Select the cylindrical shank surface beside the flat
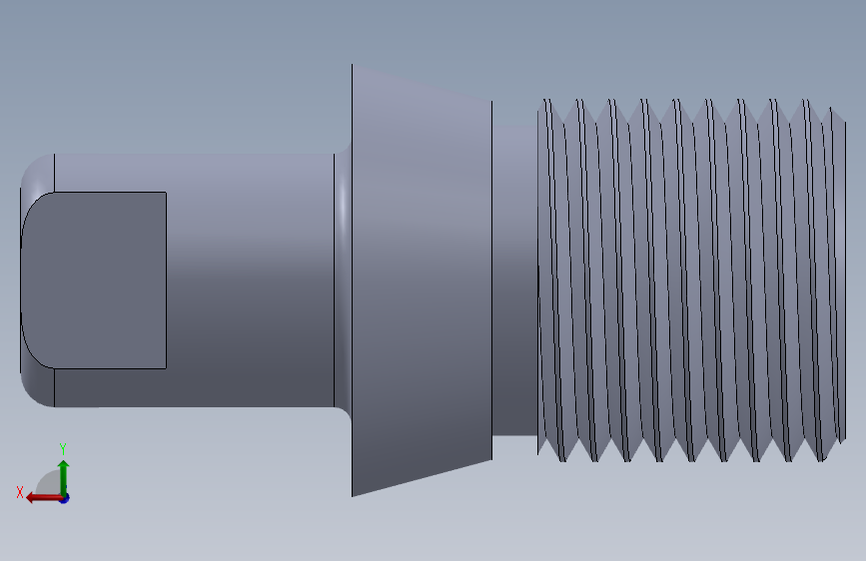This screenshot has height=561, width=866. click(250, 280)
